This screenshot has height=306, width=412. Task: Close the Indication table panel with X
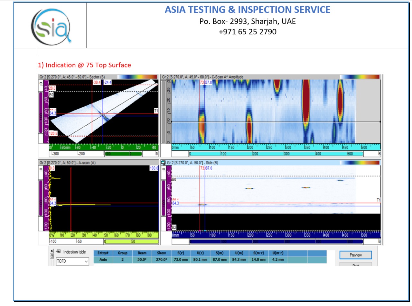pos(52,251)
